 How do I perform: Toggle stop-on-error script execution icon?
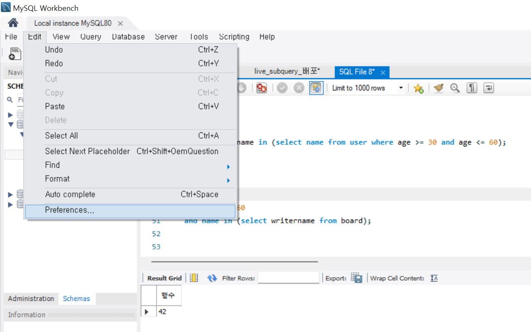click(261, 88)
